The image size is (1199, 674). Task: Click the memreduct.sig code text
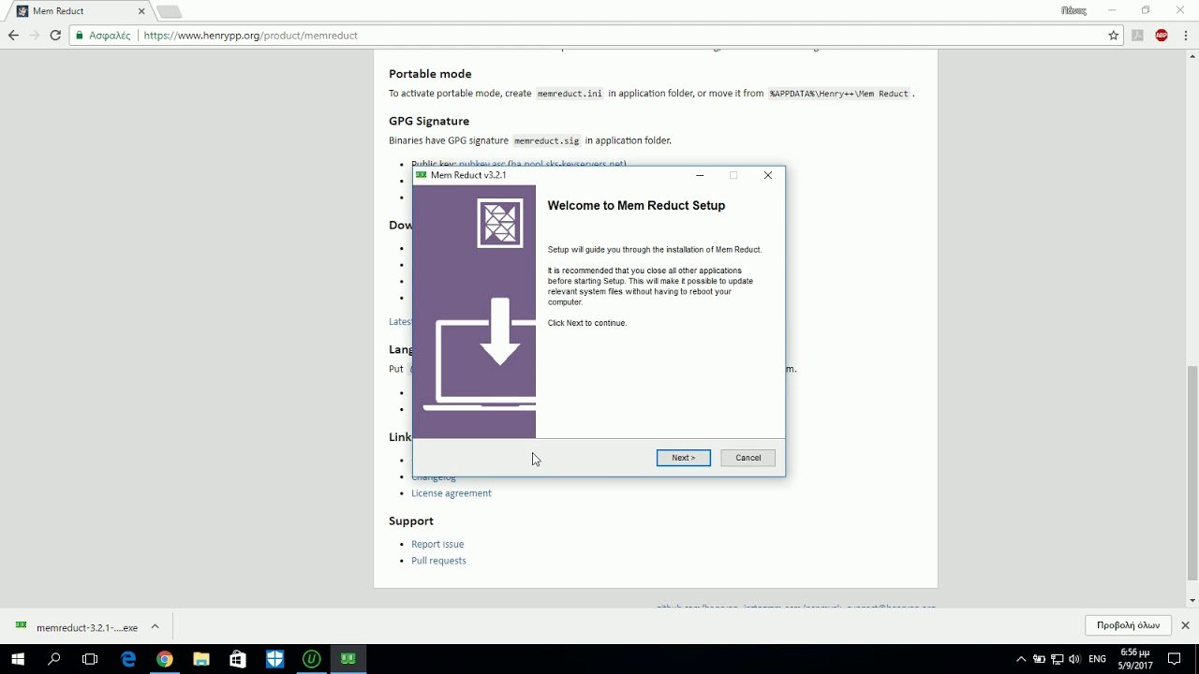click(547, 140)
